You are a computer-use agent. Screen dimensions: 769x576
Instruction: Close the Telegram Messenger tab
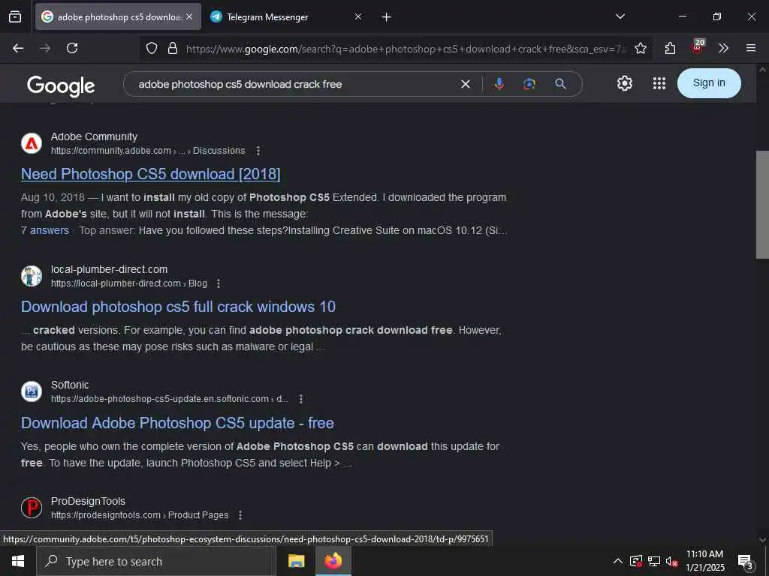point(358,16)
